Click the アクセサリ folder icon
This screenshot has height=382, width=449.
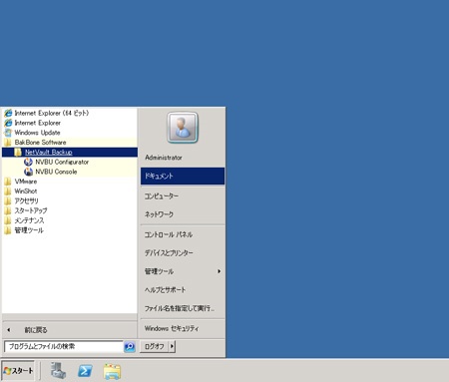[x=7, y=200]
